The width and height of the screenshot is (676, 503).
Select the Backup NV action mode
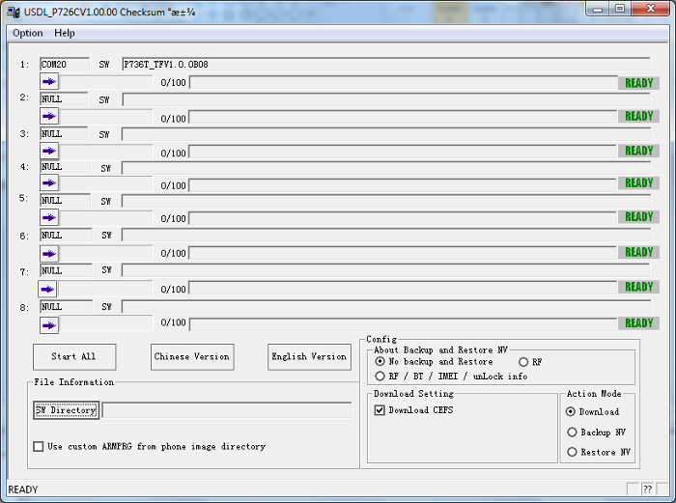point(572,433)
